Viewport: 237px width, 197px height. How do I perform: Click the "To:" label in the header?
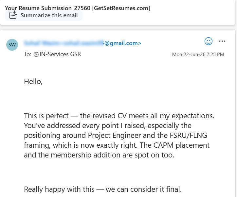[27, 54]
